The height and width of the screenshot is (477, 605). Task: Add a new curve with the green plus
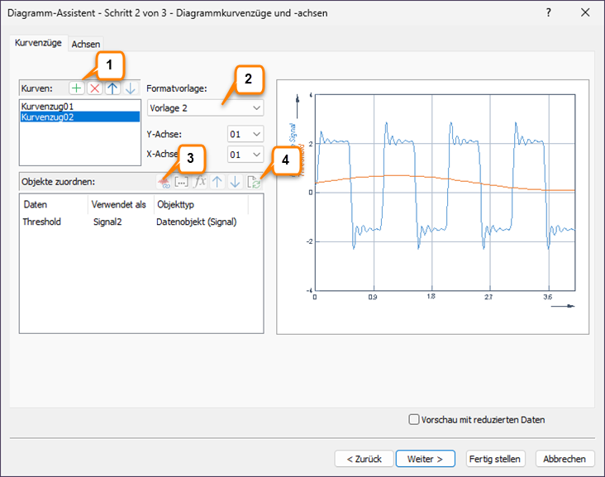(x=77, y=88)
